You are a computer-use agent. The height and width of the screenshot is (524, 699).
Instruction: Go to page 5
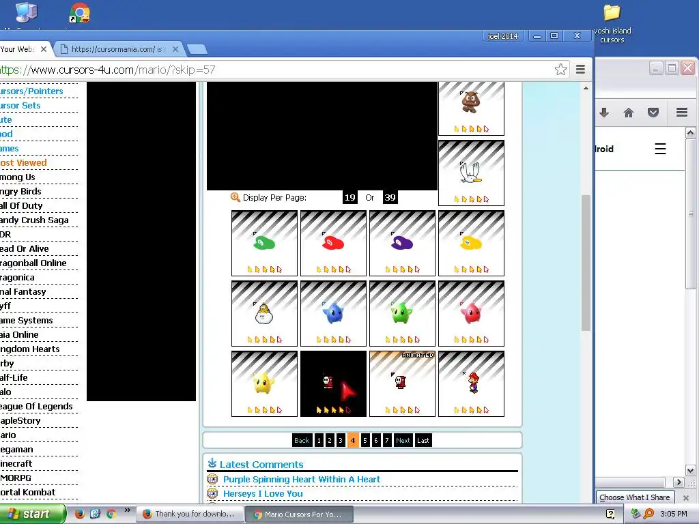pyautogui.click(x=365, y=440)
